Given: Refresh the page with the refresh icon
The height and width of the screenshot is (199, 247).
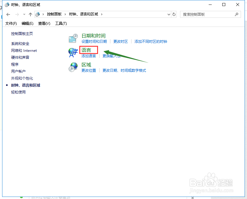Looking at the screenshot, I should (174, 14).
